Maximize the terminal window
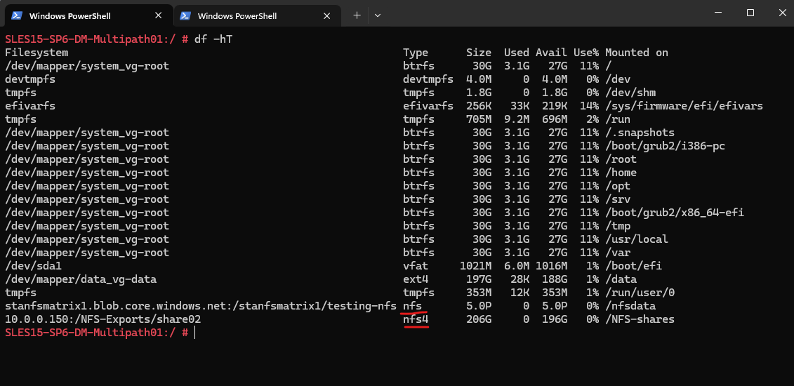The height and width of the screenshot is (386, 794). [x=750, y=13]
